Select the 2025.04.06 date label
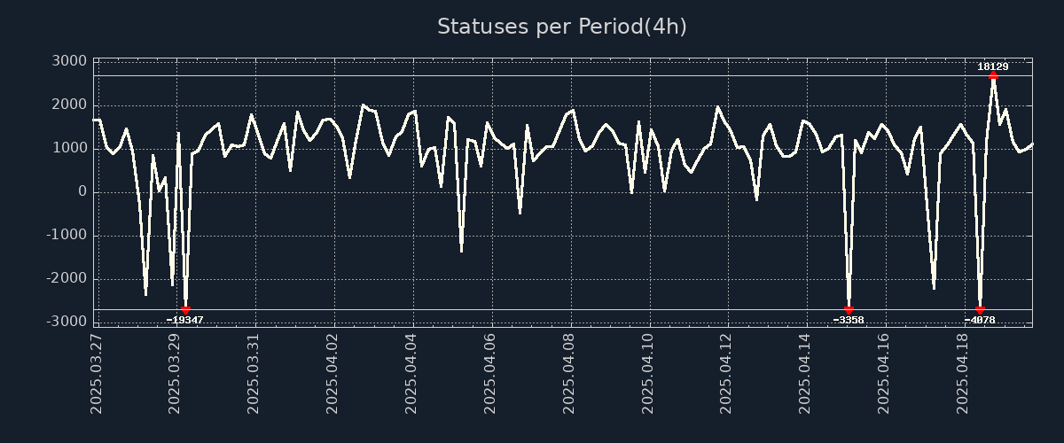Viewport: 1064px width, 443px height. click(490, 373)
